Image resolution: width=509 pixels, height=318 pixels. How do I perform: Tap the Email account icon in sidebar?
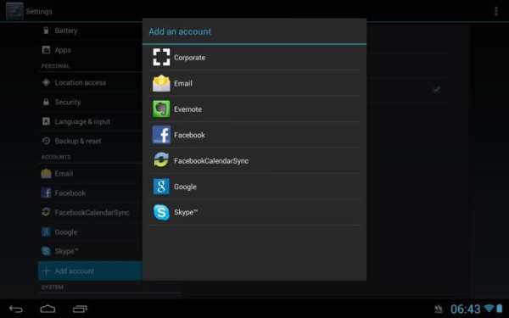[x=46, y=173]
